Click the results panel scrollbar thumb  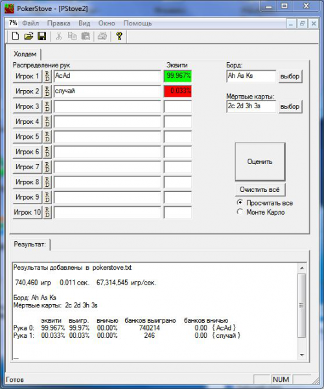[302, 305]
